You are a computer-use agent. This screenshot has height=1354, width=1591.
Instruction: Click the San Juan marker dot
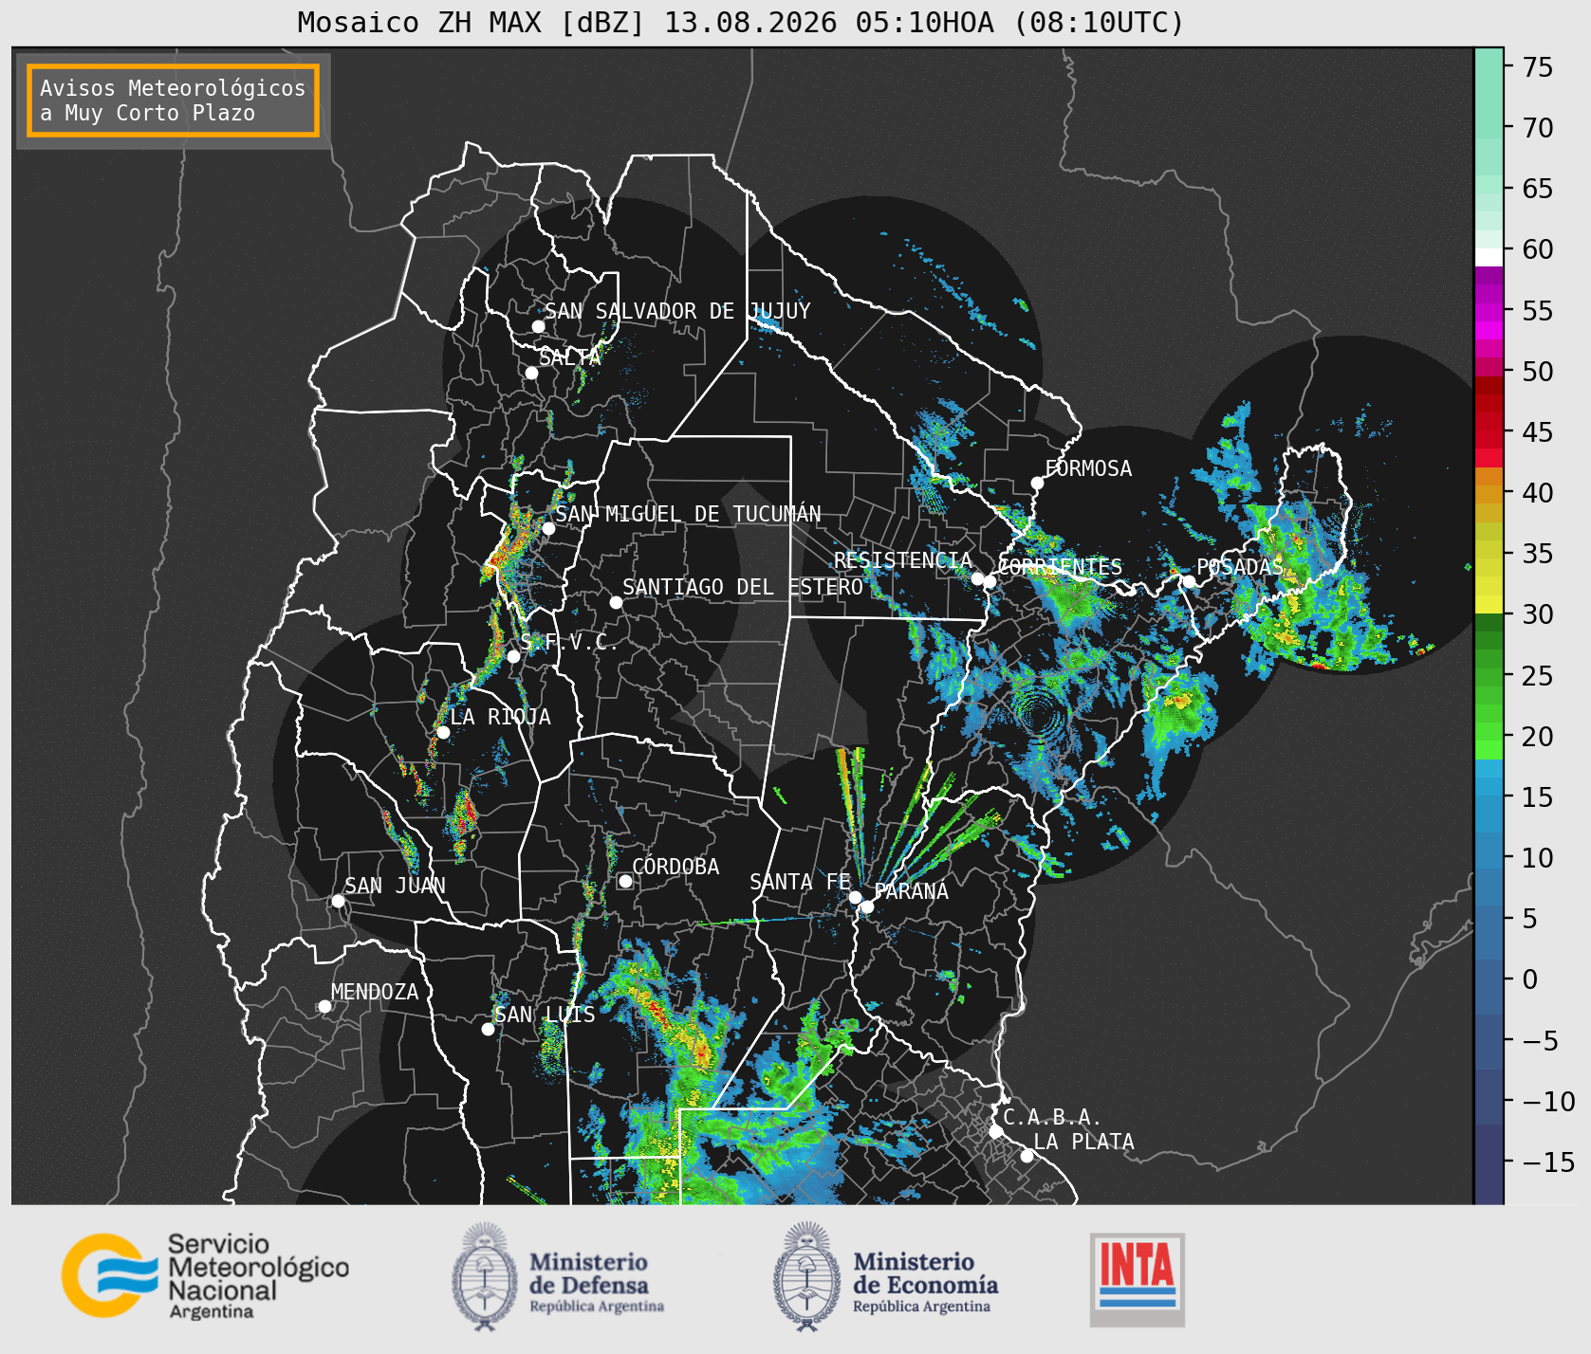[x=338, y=901]
